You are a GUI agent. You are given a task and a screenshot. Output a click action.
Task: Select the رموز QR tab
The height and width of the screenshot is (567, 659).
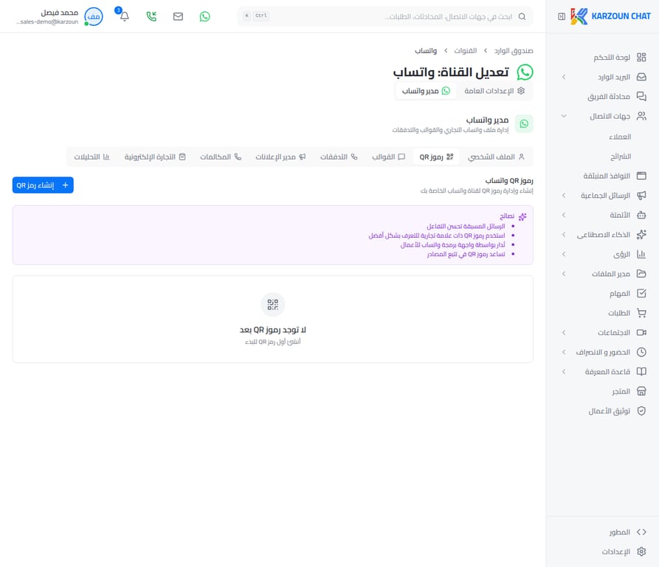[436, 157]
